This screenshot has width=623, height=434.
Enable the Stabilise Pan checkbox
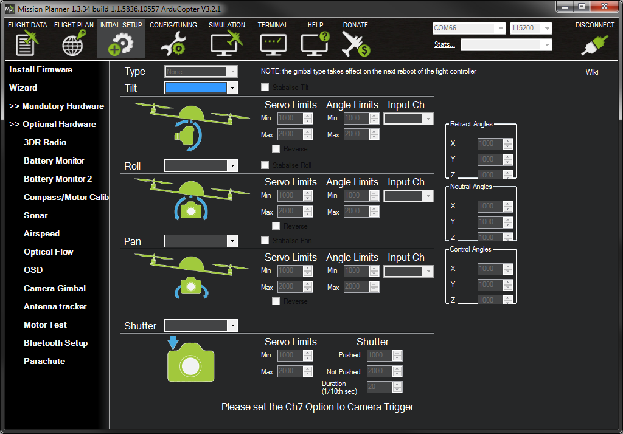tap(265, 240)
